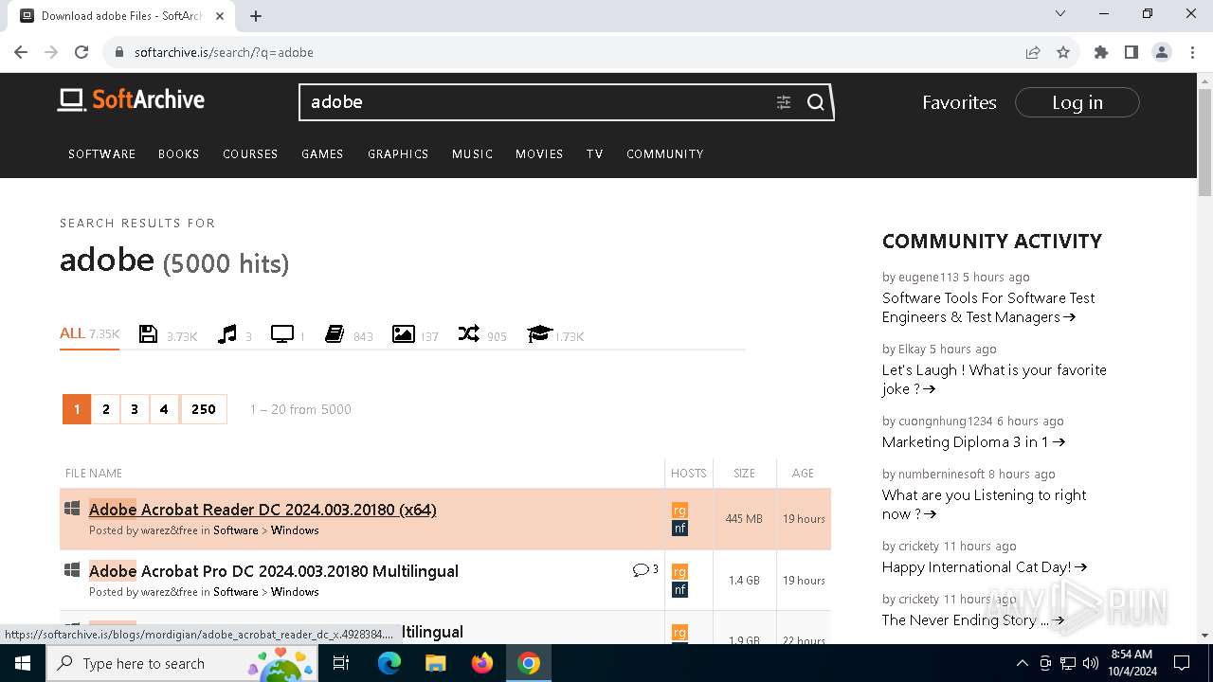Reload the current page
The image size is (1213, 682).
point(81,52)
